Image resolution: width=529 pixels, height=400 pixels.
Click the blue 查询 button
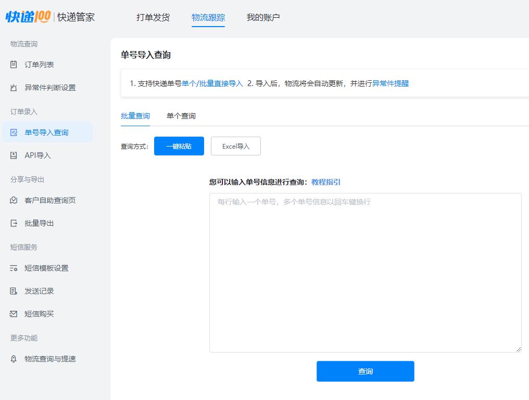pyautogui.click(x=364, y=371)
